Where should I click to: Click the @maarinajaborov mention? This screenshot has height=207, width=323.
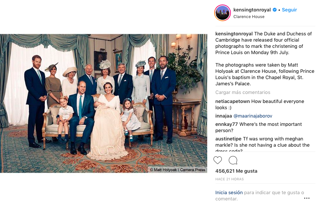coord(253,116)
